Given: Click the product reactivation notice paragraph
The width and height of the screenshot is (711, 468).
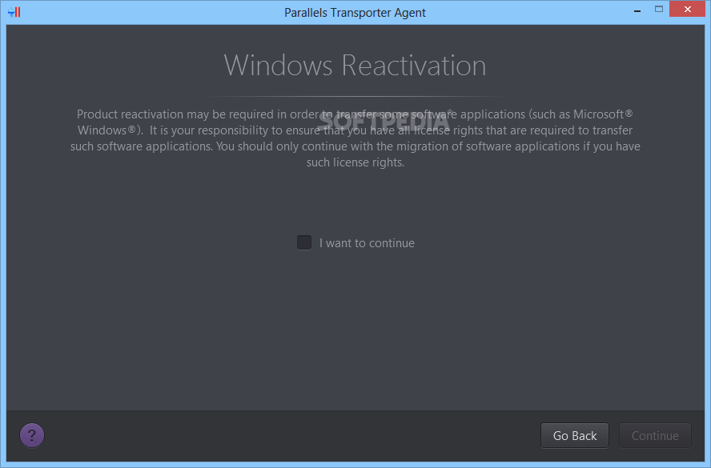Looking at the screenshot, I should (x=355, y=138).
